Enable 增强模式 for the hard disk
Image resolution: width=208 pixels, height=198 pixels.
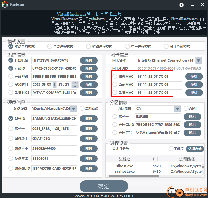pyautogui.click(x=82, y=108)
